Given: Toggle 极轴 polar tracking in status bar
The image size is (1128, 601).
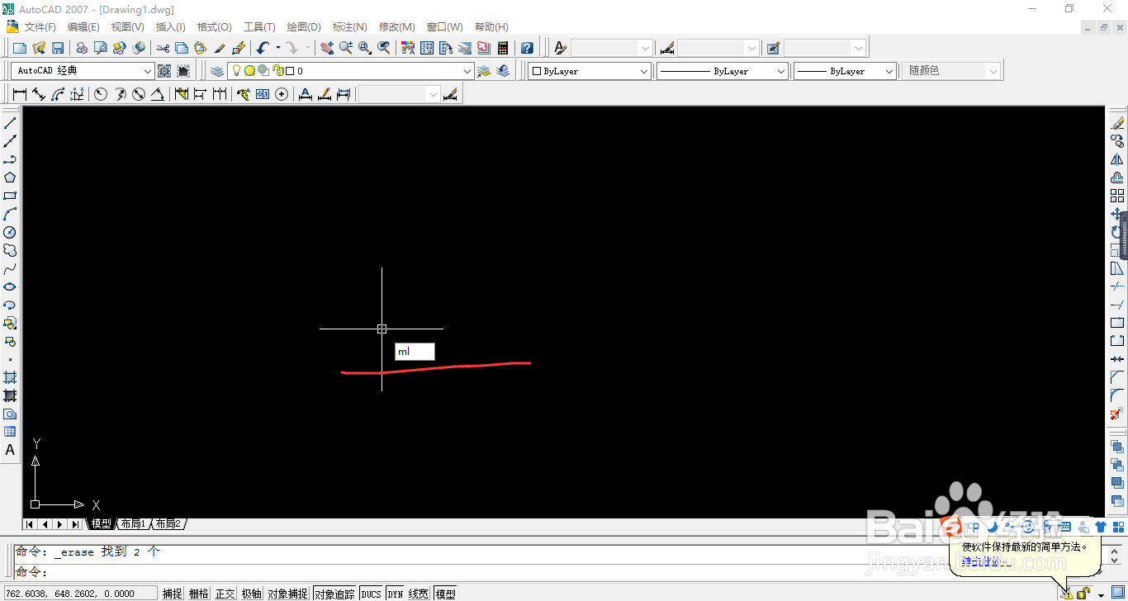Looking at the screenshot, I should [252, 594].
